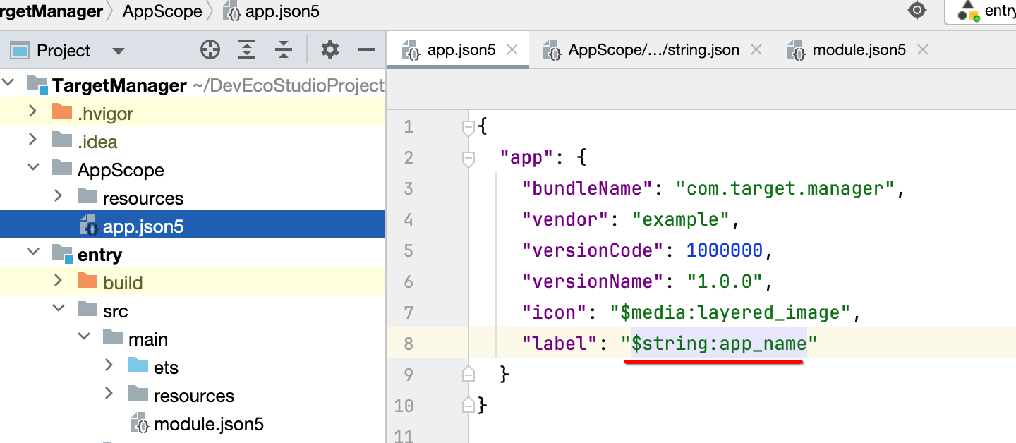Switch to the module.json5 tab

(858, 50)
